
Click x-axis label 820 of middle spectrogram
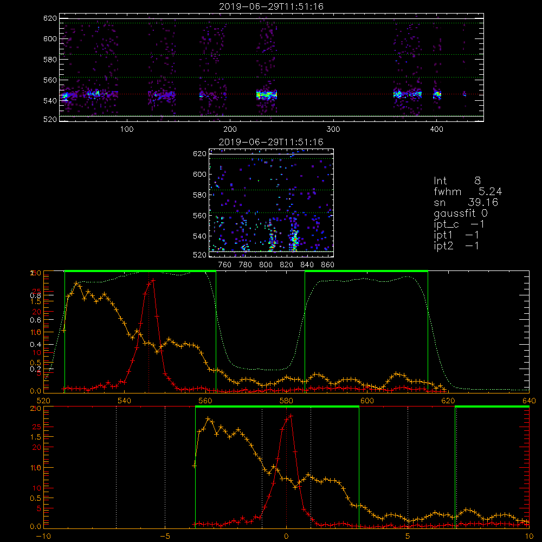[x=287, y=265]
